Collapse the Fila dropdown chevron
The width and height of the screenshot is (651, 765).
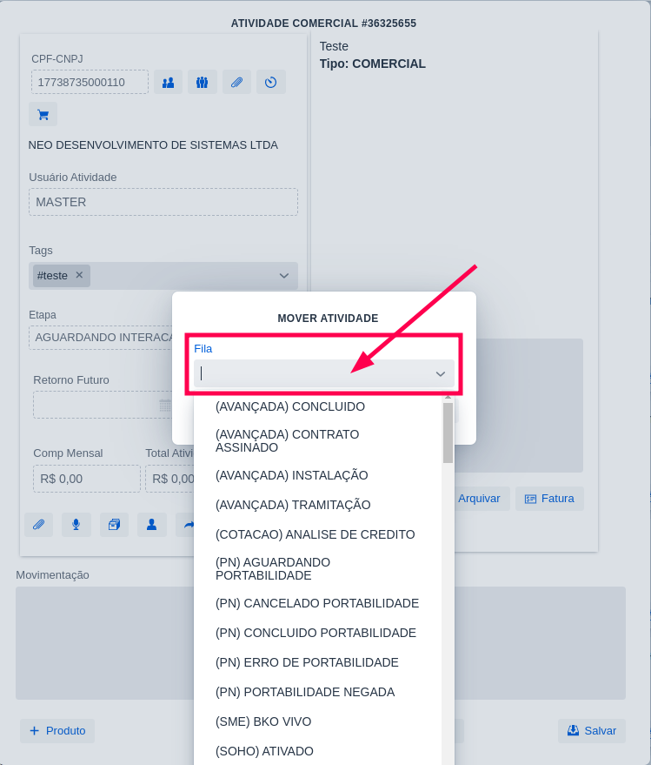[x=440, y=374]
